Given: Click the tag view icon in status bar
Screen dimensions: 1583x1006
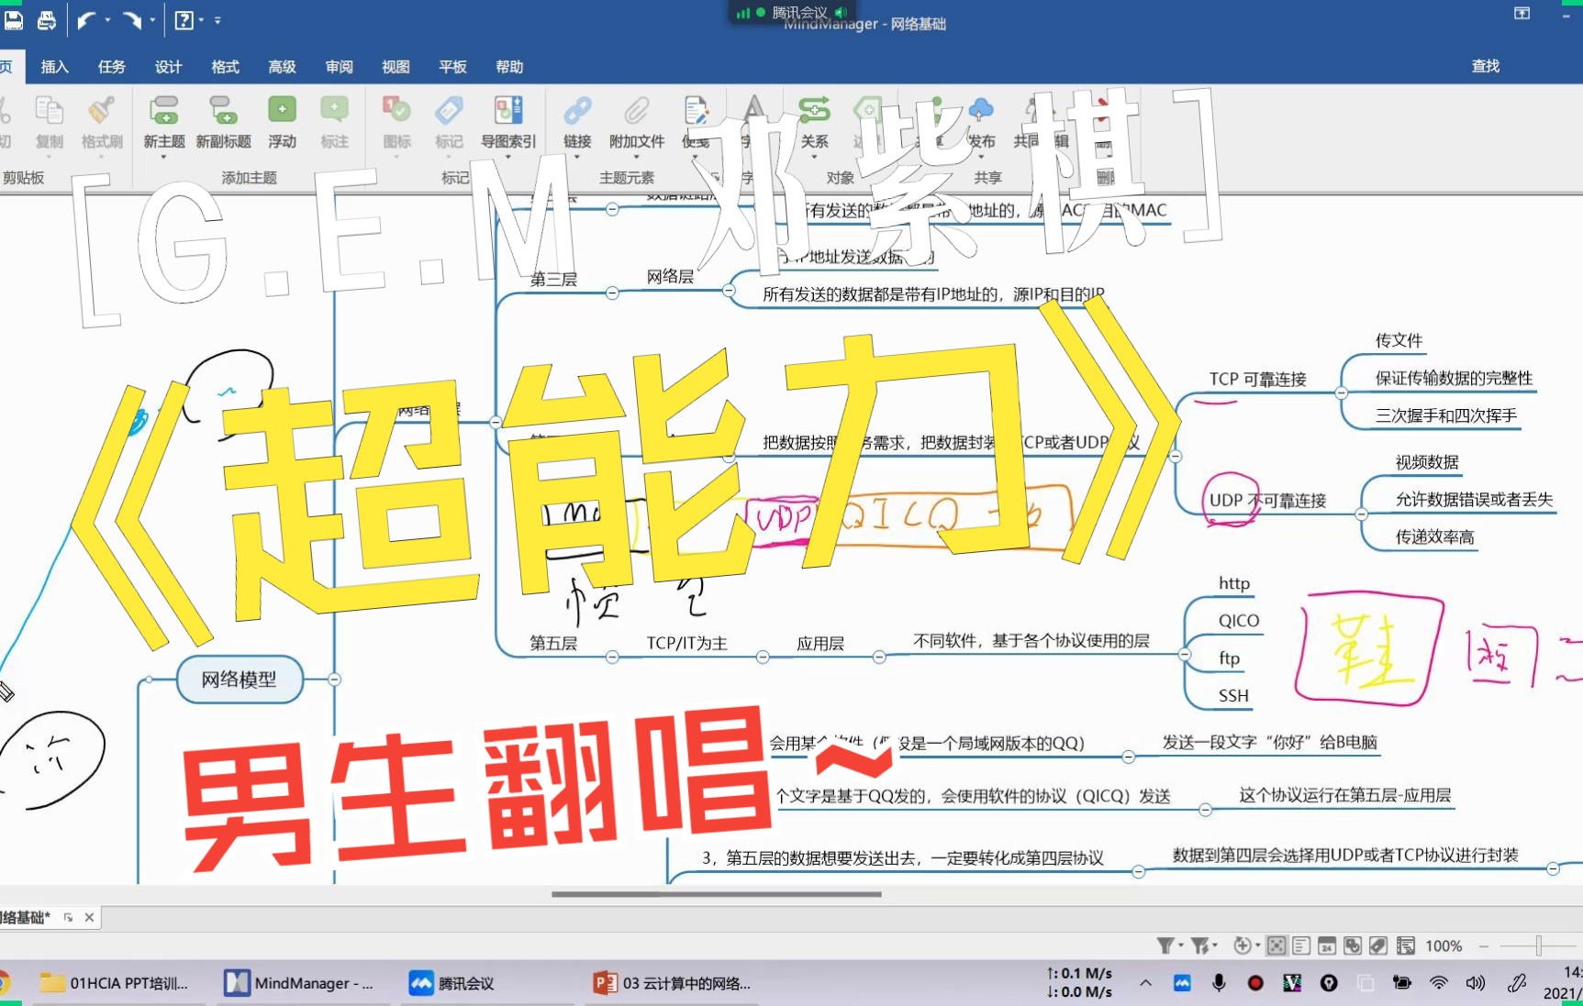Looking at the screenshot, I should click(1378, 945).
